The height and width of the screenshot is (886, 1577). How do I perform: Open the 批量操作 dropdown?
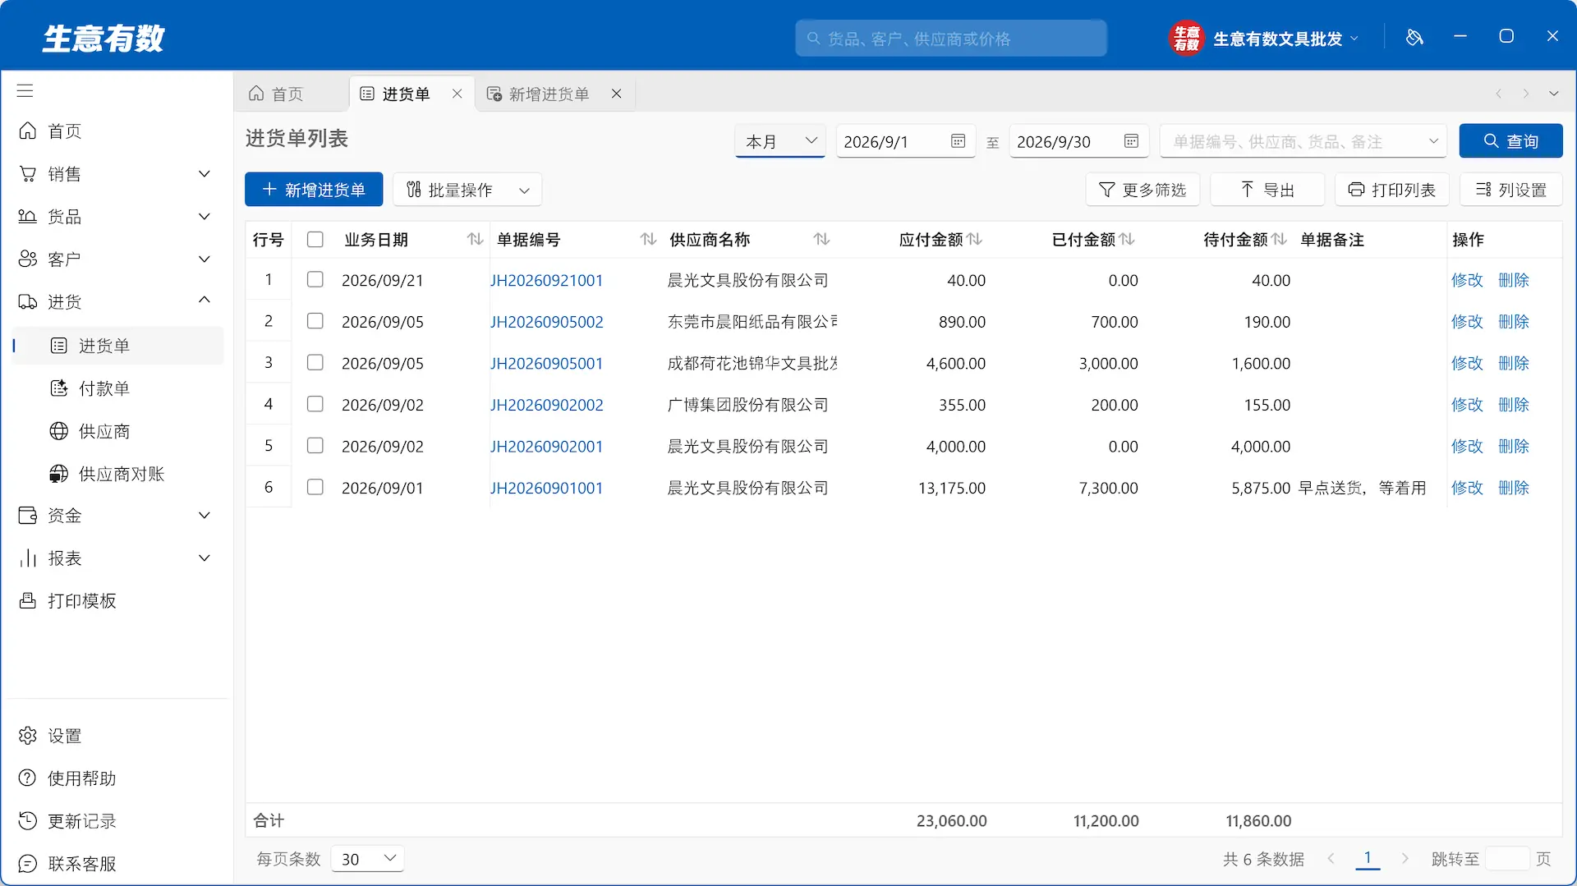pos(467,190)
